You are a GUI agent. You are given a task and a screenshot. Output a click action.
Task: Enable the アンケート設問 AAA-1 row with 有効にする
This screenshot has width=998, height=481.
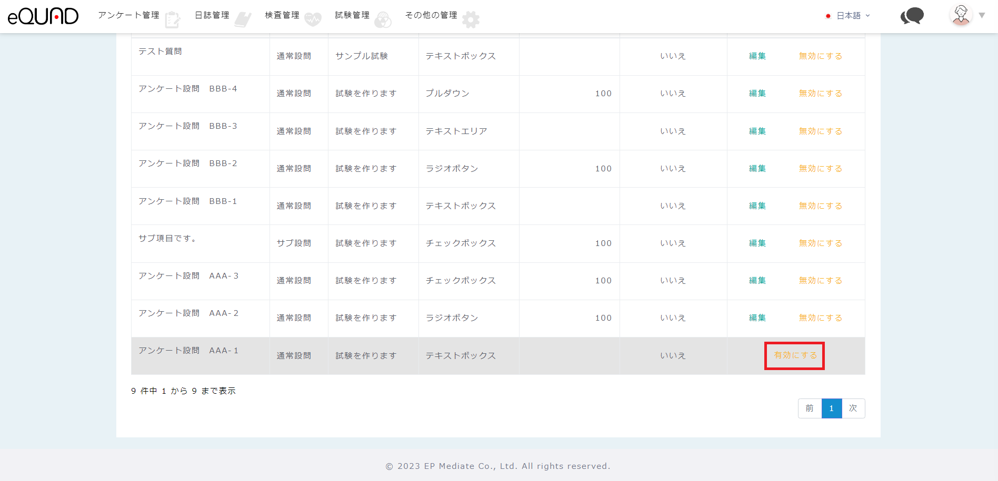pyautogui.click(x=795, y=355)
